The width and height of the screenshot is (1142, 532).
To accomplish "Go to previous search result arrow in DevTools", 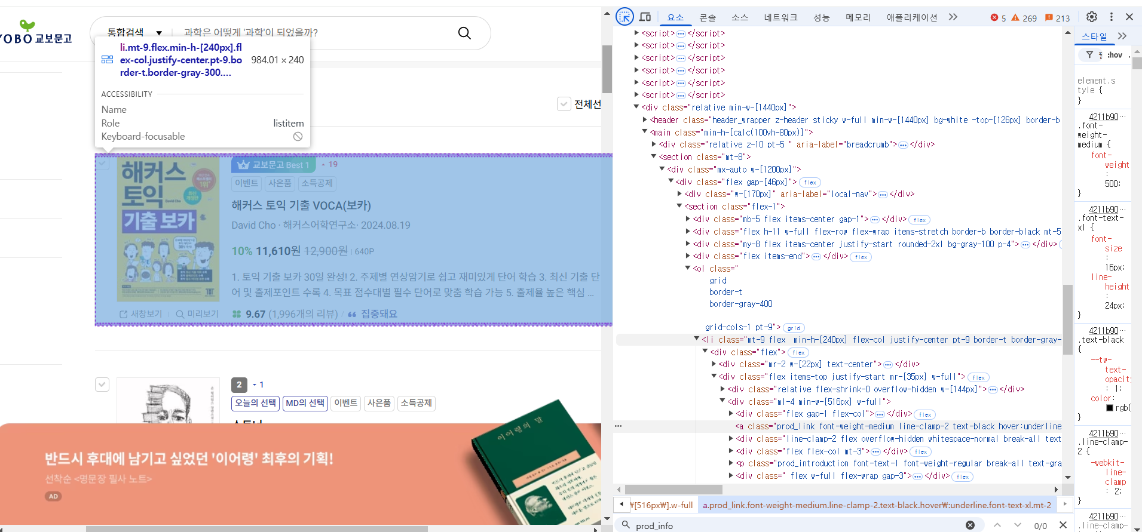I will coord(997,525).
